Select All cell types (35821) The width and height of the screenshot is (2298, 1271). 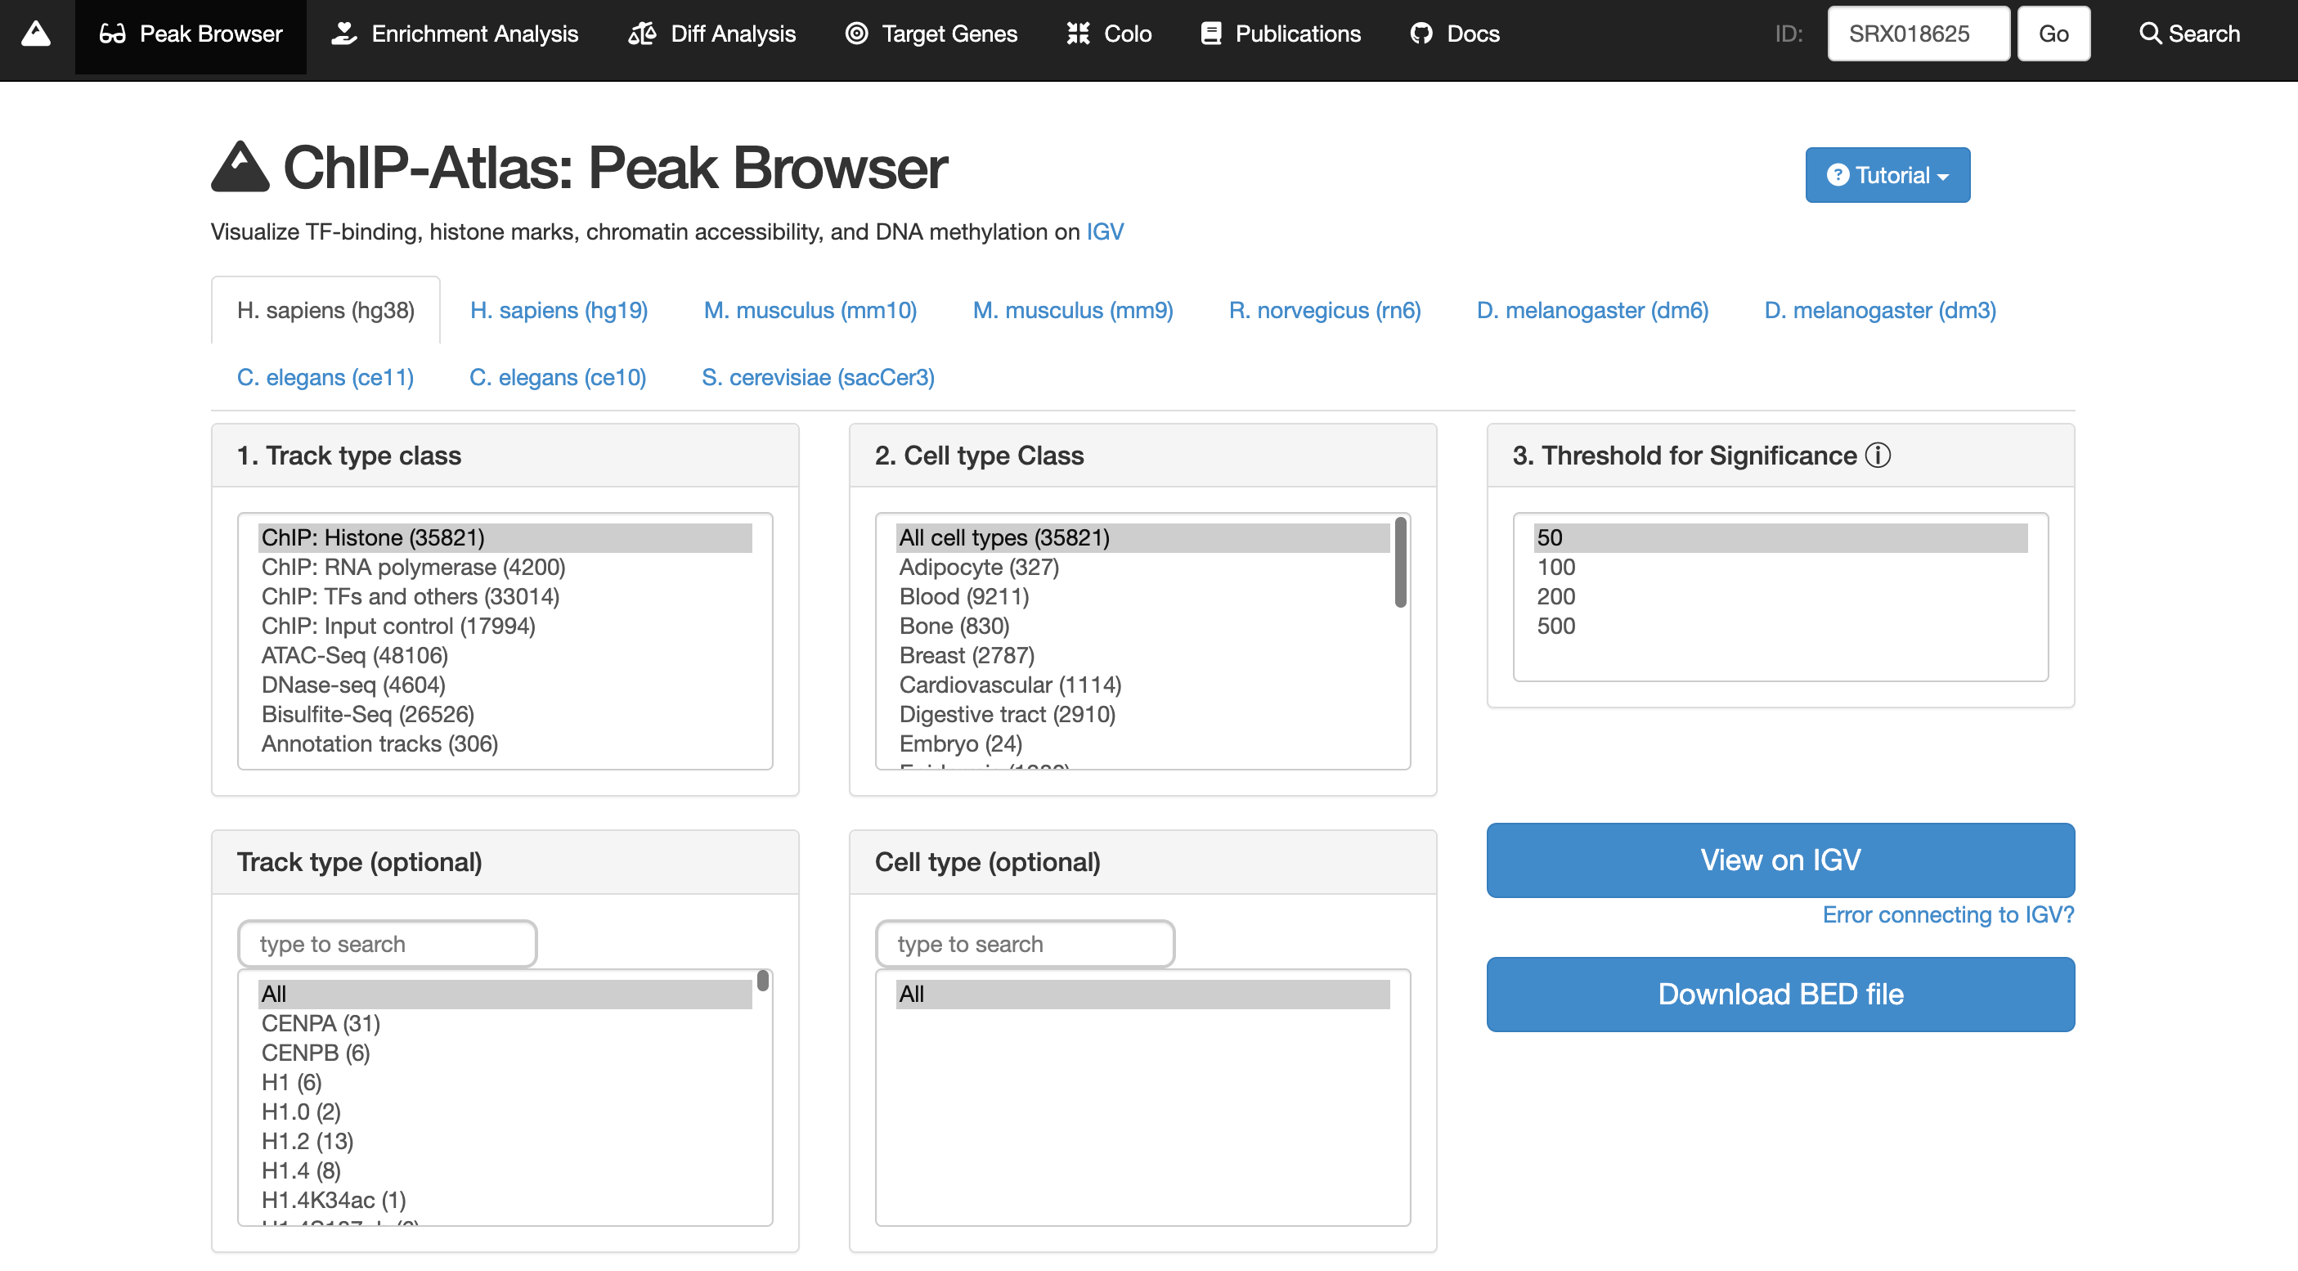coord(1142,538)
